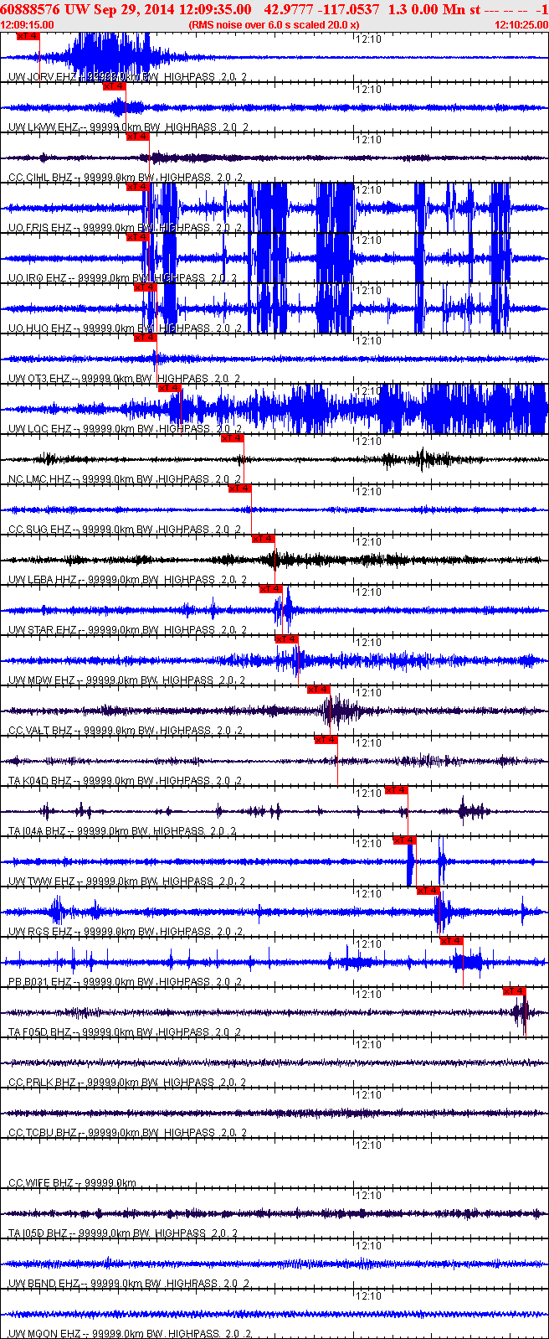Select the red pick flag on UW OT3 trace
The height and width of the screenshot is (1339, 549).
pyautogui.click(x=145, y=338)
